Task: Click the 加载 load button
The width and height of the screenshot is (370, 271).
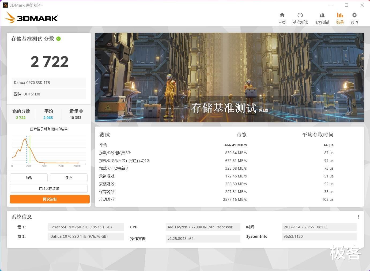Action: point(29,177)
